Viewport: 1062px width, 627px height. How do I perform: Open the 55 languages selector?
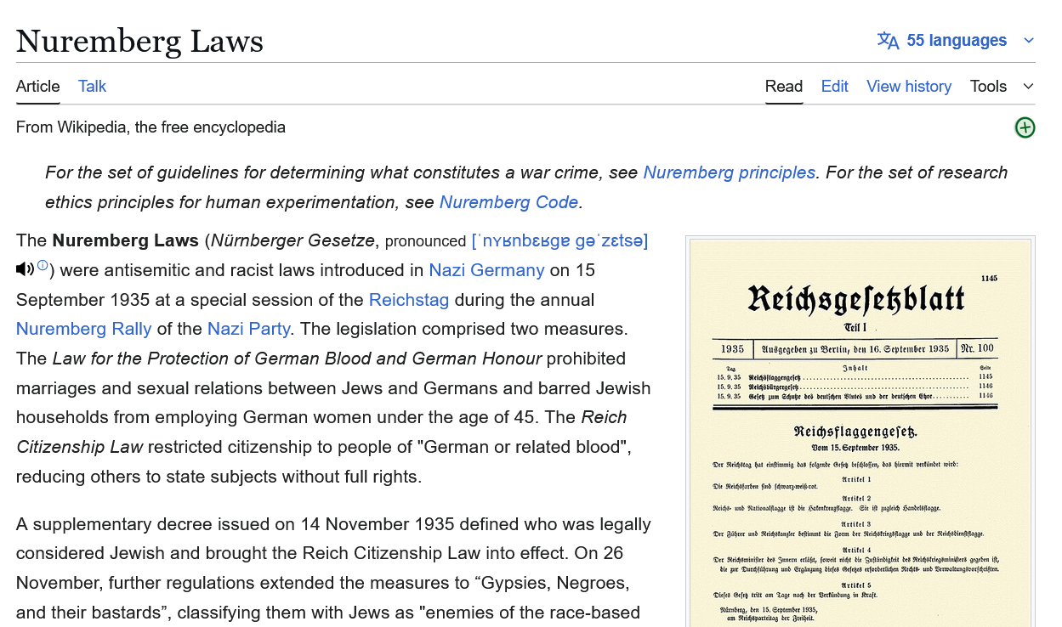[956, 41]
